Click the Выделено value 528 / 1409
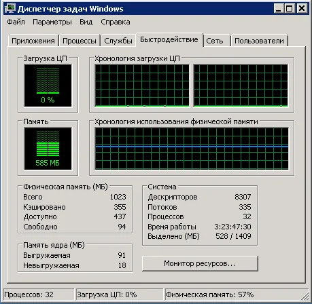Image resolution: width=312 pixels, height=304 pixels. pyautogui.click(x=233, y=236)
